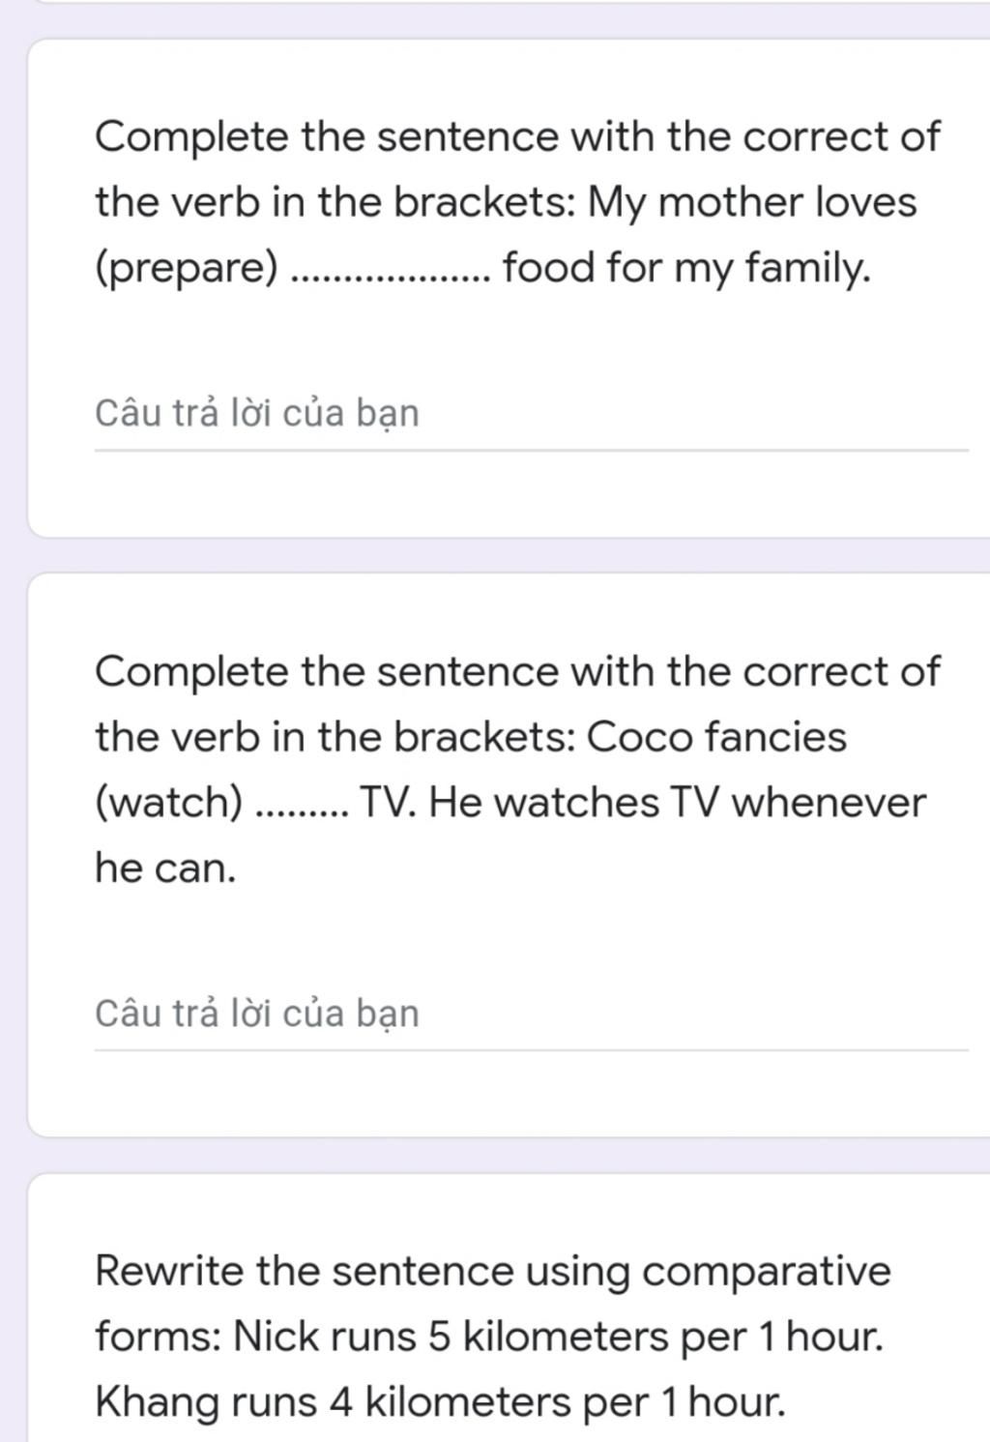
Task: Click the lavender gap above the Rewrite question card
Action: [x=495, y=1155]
